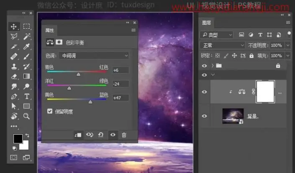Select the Healing Brush bandage tool

14,56
